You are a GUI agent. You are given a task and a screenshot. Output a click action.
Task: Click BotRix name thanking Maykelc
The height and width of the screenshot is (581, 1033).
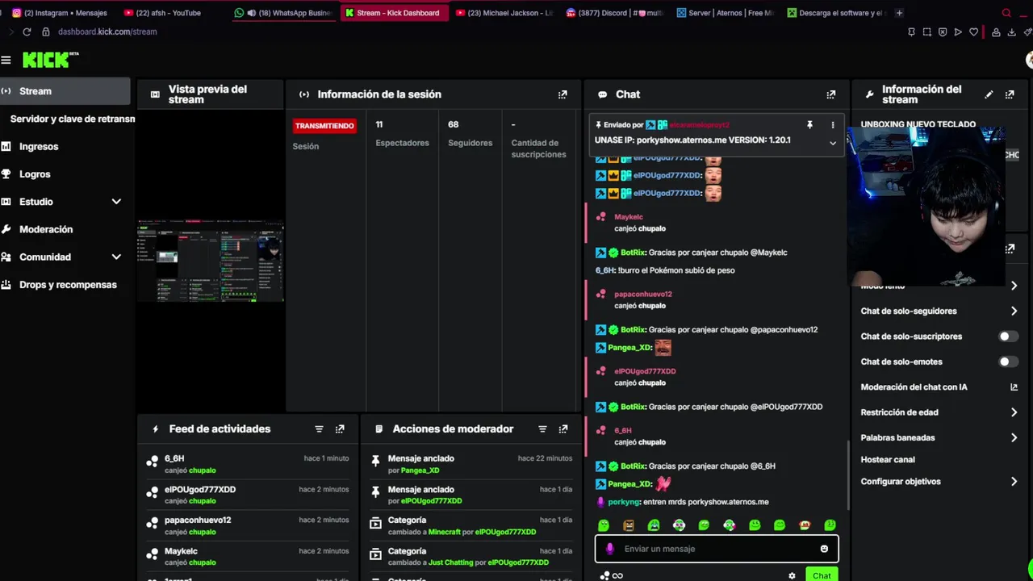(x=634, y=253)
